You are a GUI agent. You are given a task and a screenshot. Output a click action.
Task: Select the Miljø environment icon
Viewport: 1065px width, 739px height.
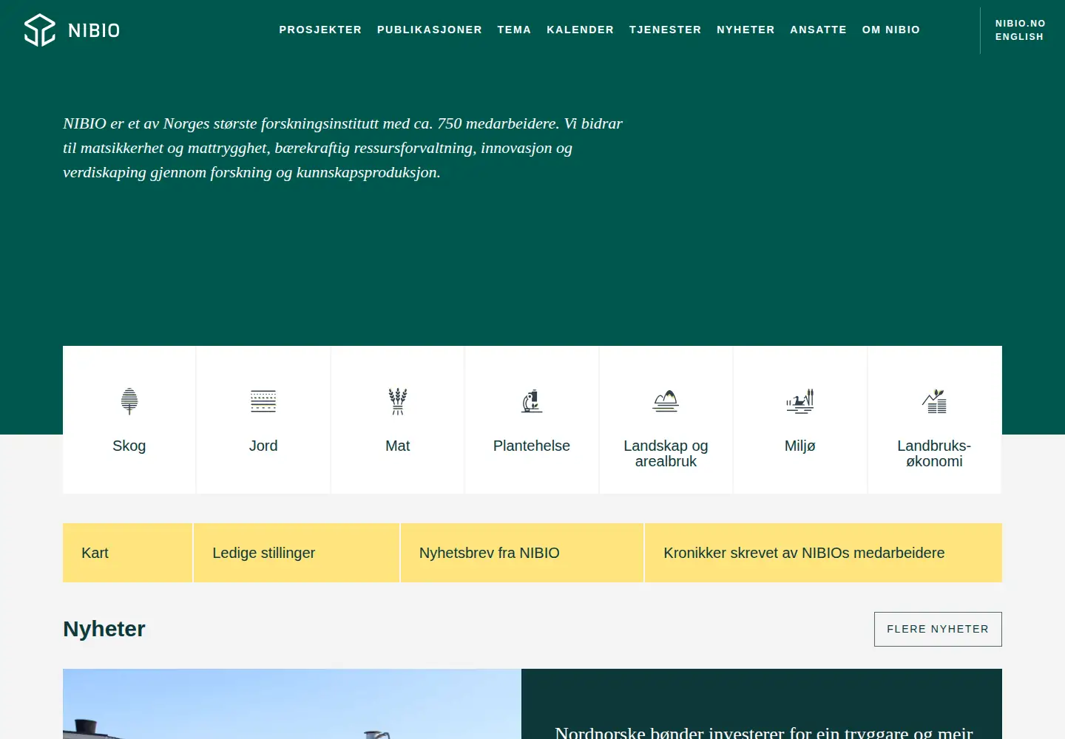click(800, 401)
